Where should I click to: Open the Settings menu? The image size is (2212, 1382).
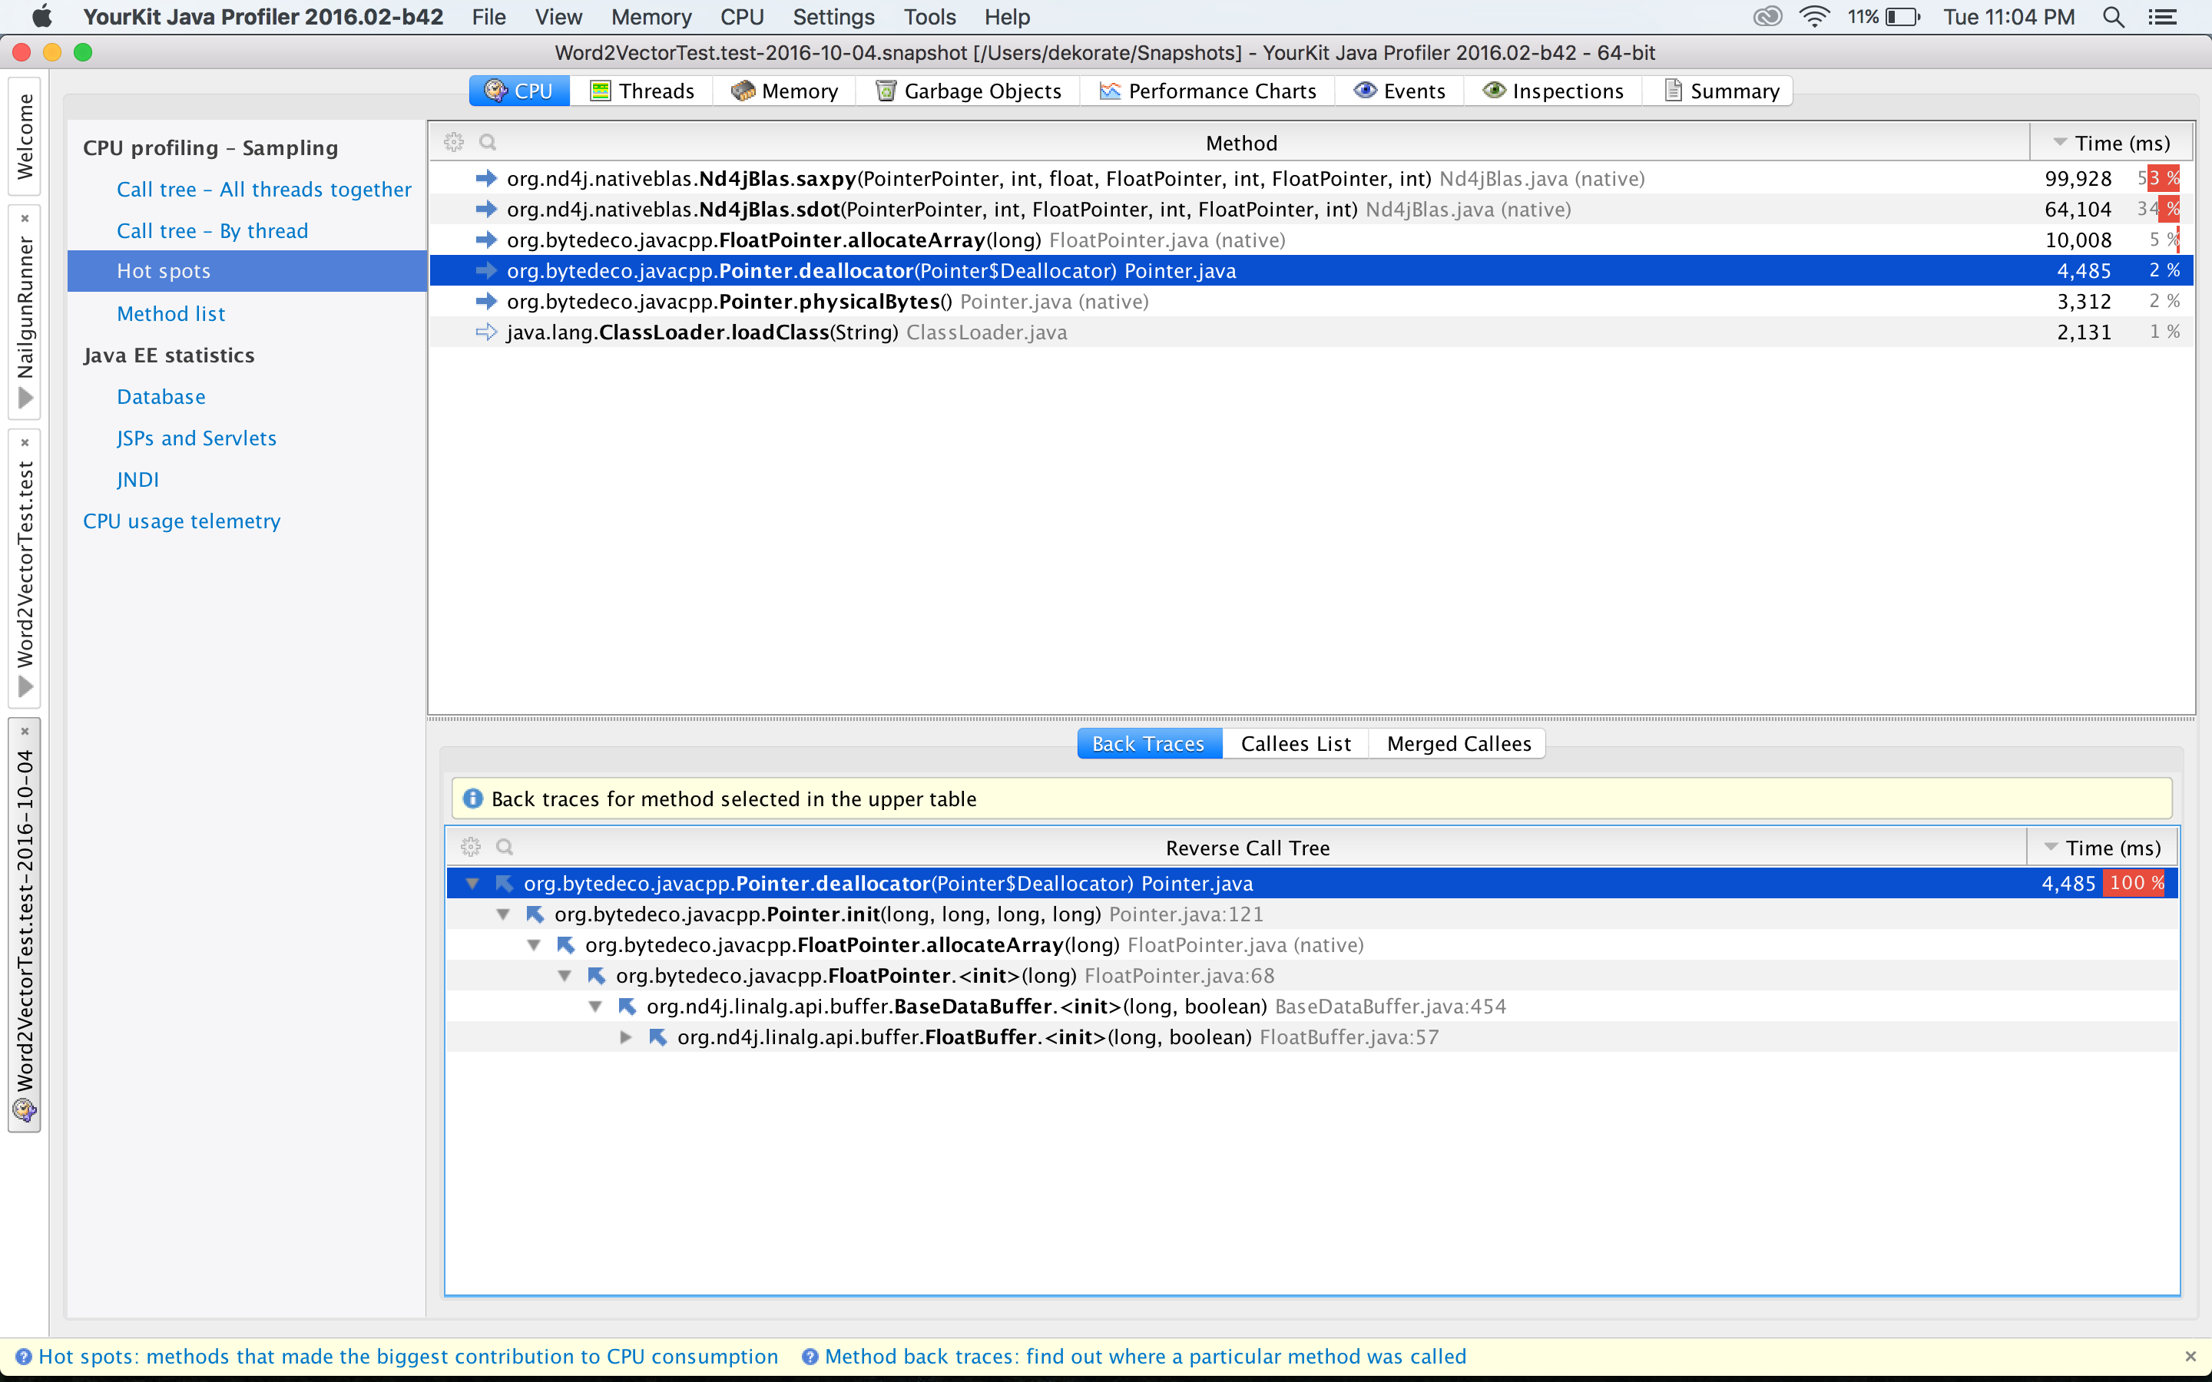833,16
